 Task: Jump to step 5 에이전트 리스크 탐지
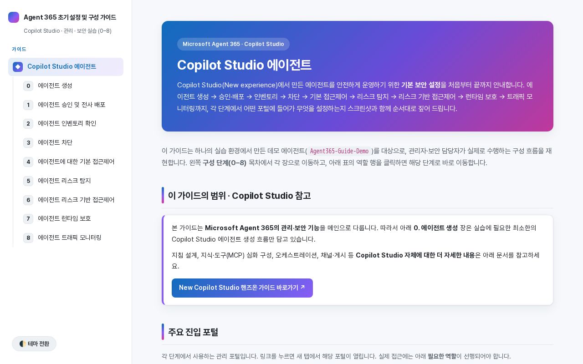72,181
